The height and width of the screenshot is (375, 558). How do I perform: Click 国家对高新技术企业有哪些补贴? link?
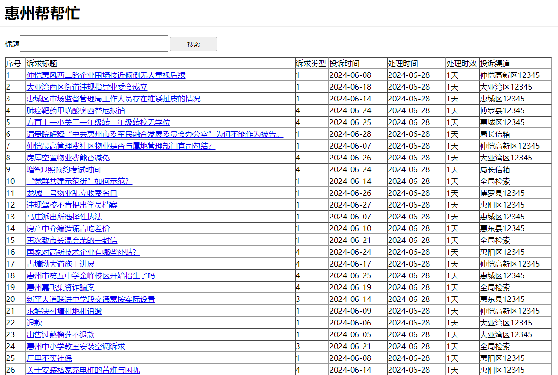83,252
